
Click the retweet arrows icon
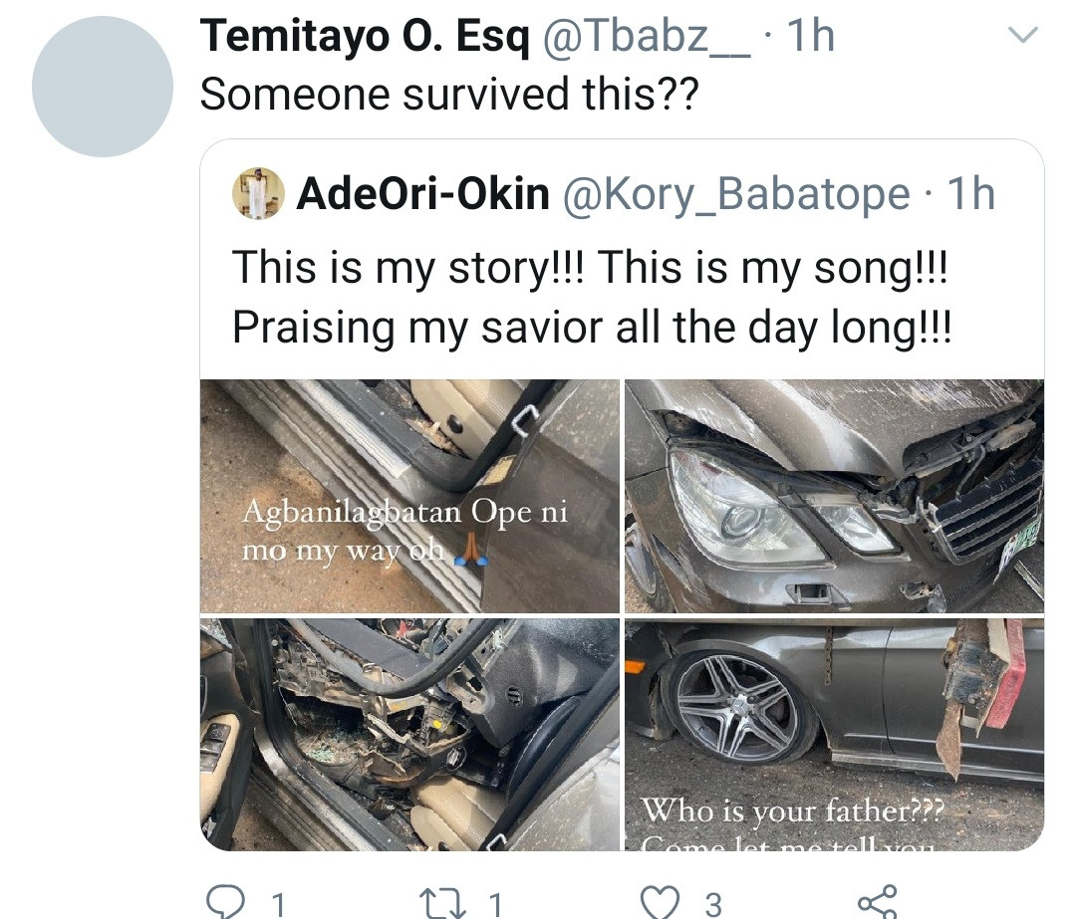(x=442, y=901)
